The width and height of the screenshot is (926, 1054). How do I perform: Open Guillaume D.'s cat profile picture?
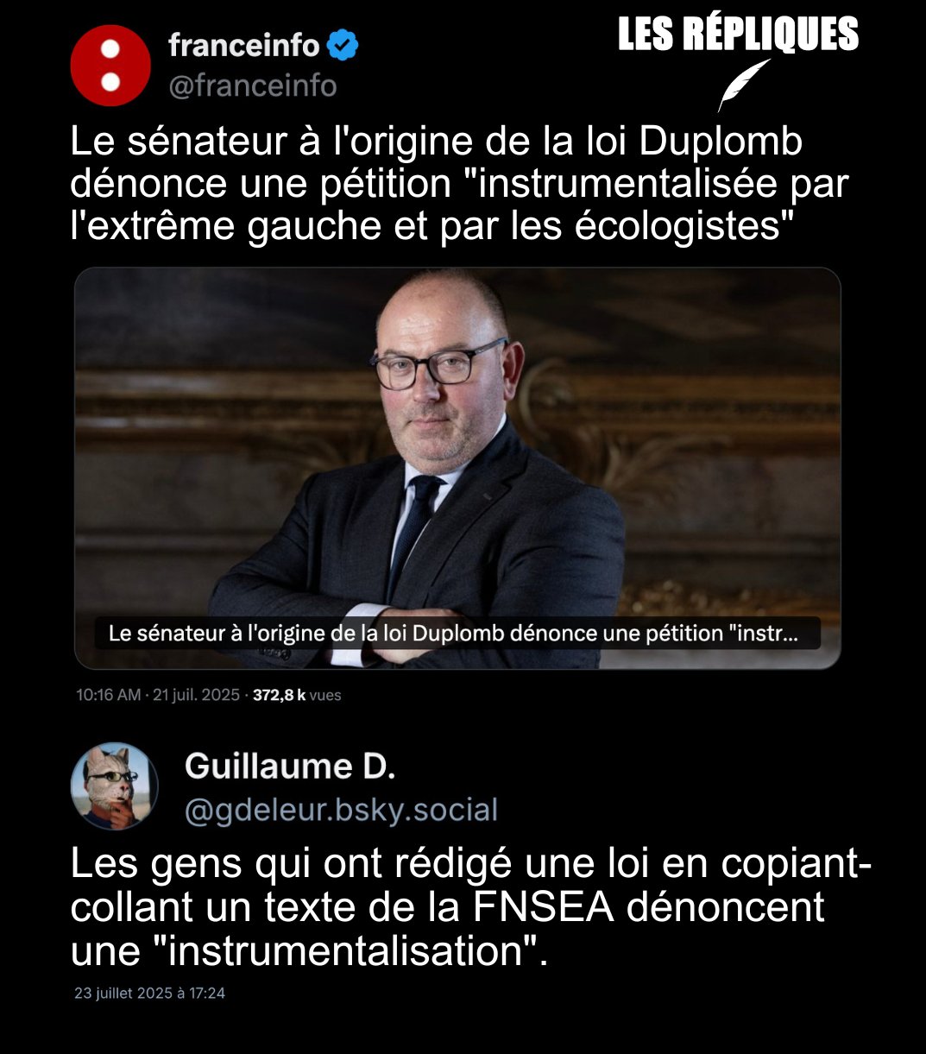[114, 786]
